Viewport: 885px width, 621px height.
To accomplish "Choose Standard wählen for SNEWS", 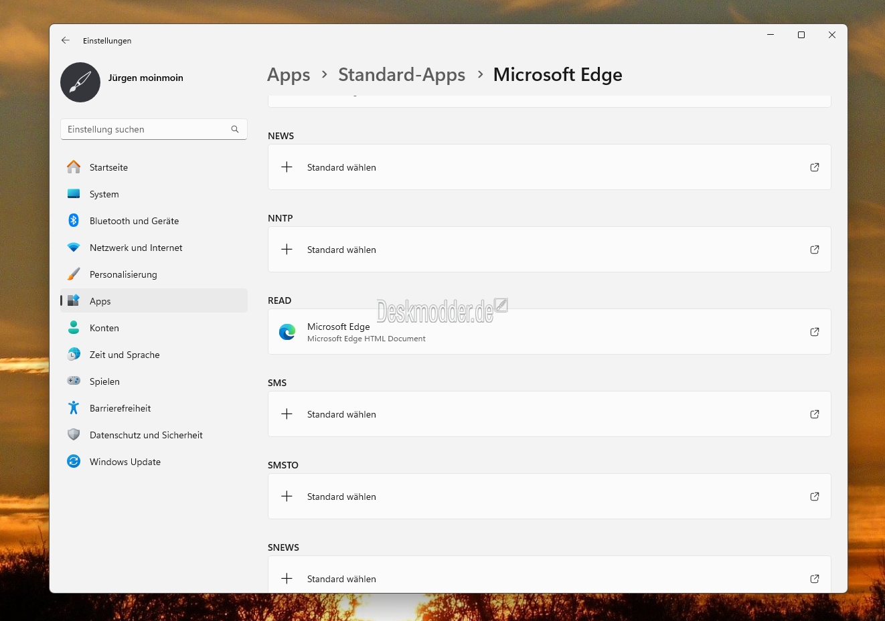I will 550,575.
